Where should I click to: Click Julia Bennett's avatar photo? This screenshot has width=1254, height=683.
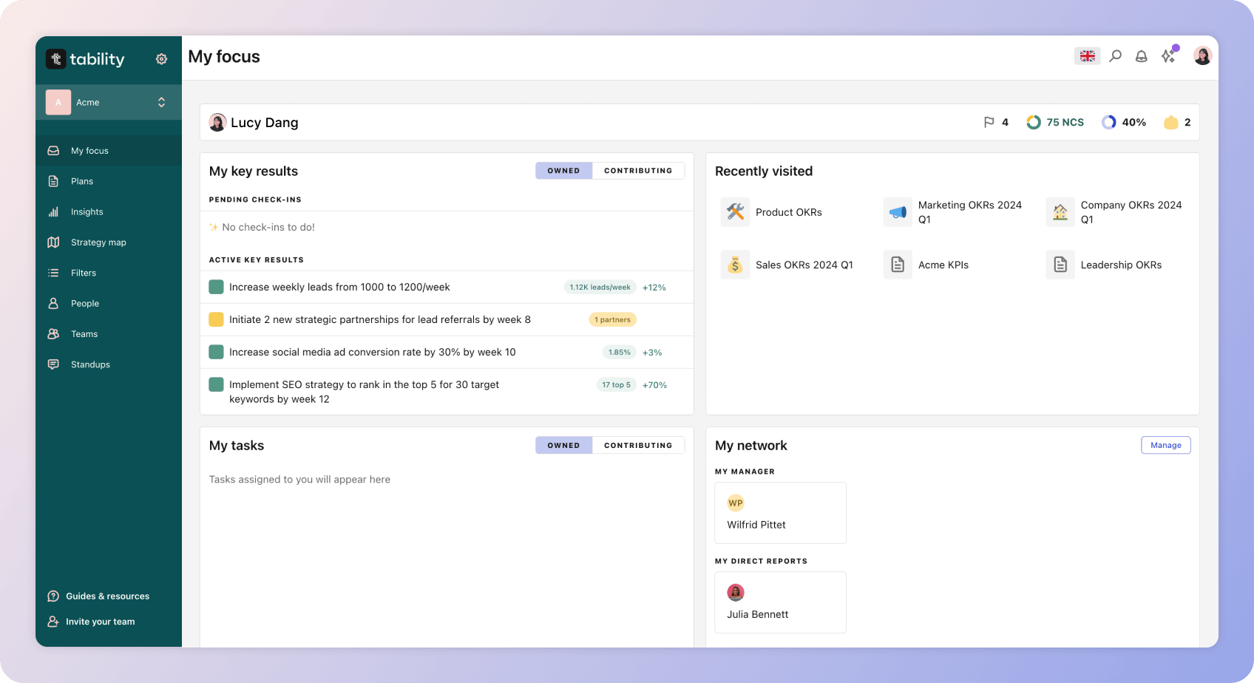point(736,593)
